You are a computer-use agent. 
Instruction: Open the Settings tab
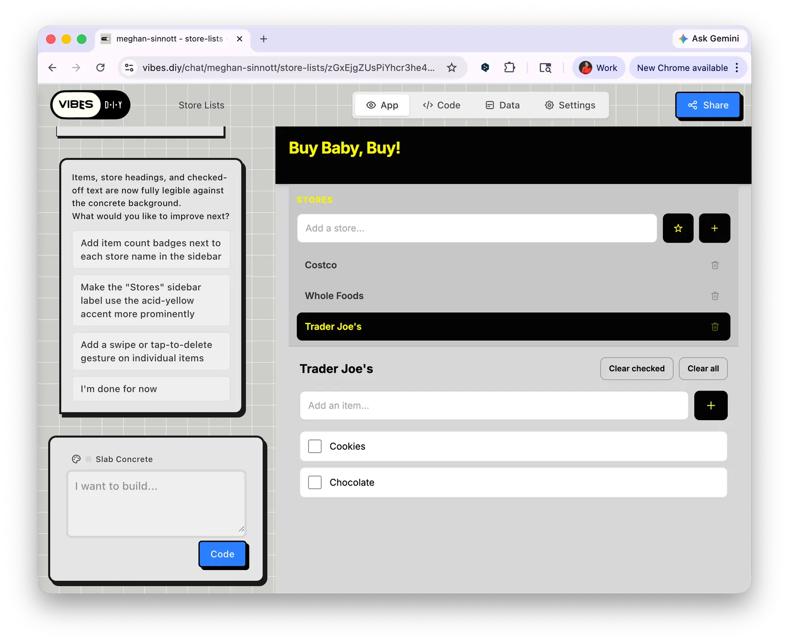[x=570, y=105]
